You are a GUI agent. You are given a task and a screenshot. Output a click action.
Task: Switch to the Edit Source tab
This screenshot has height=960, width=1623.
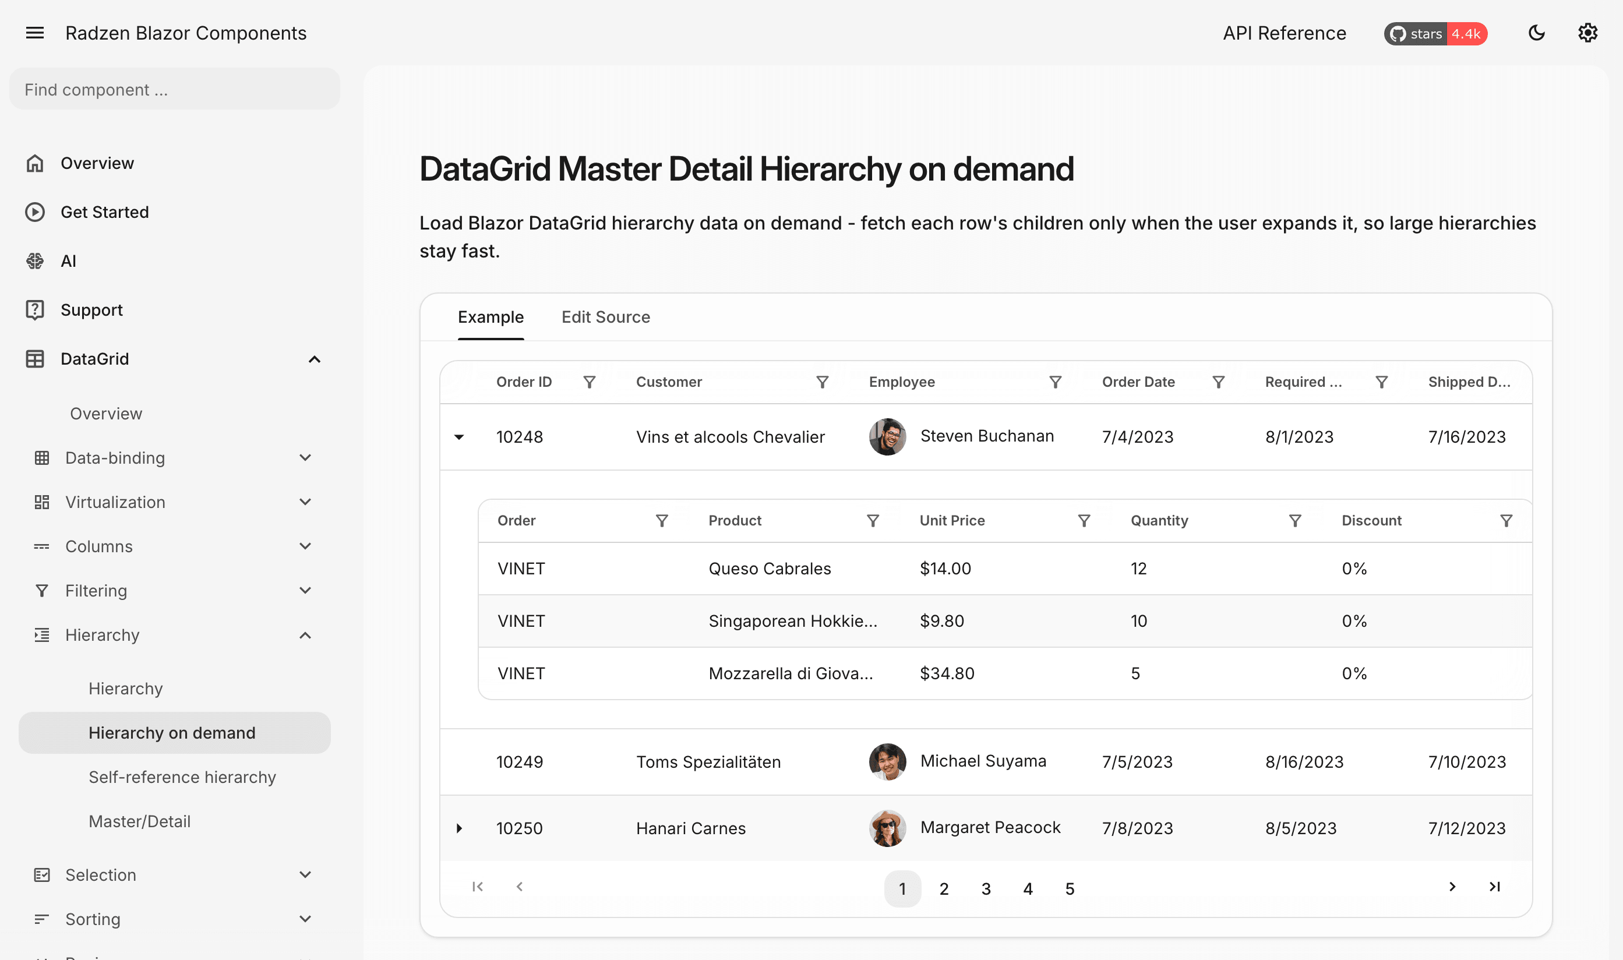[x=606, y=317]
